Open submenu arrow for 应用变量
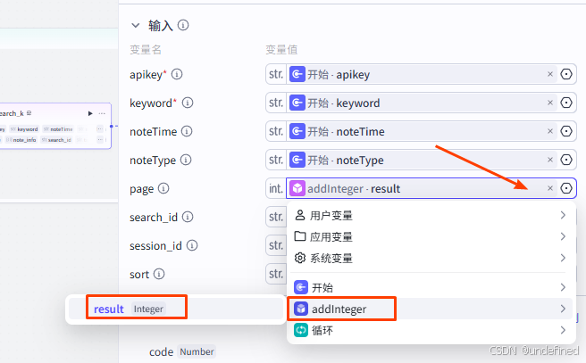586x363 pixels. [563, 236]
